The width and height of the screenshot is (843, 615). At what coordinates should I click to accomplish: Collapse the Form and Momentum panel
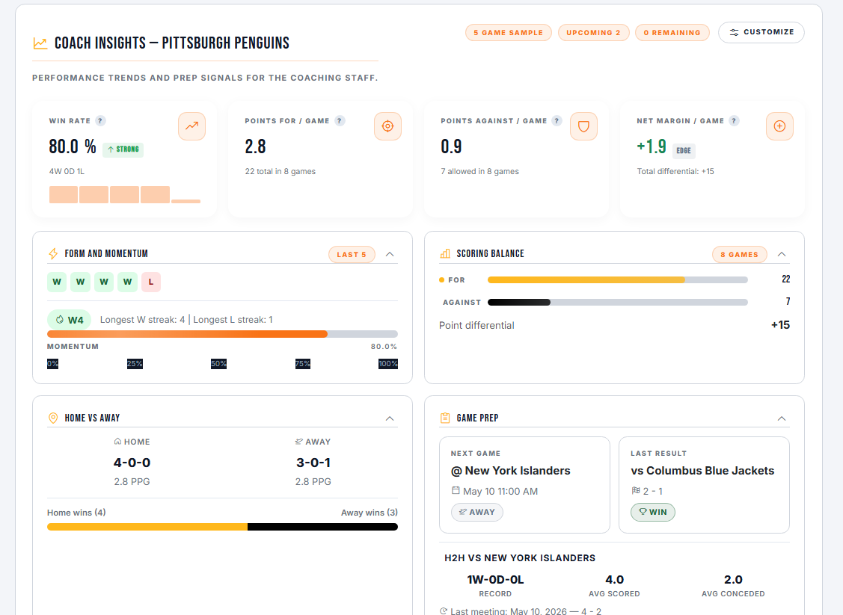pos(390,254)
